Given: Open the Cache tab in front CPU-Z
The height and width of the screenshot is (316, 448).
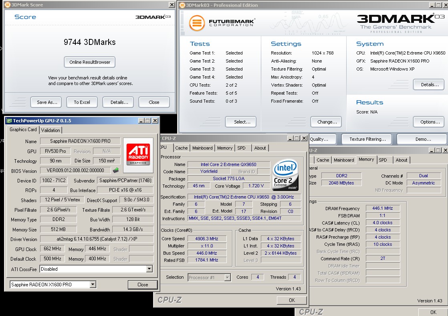Looking at the screenshot, I should click(182, 148).
